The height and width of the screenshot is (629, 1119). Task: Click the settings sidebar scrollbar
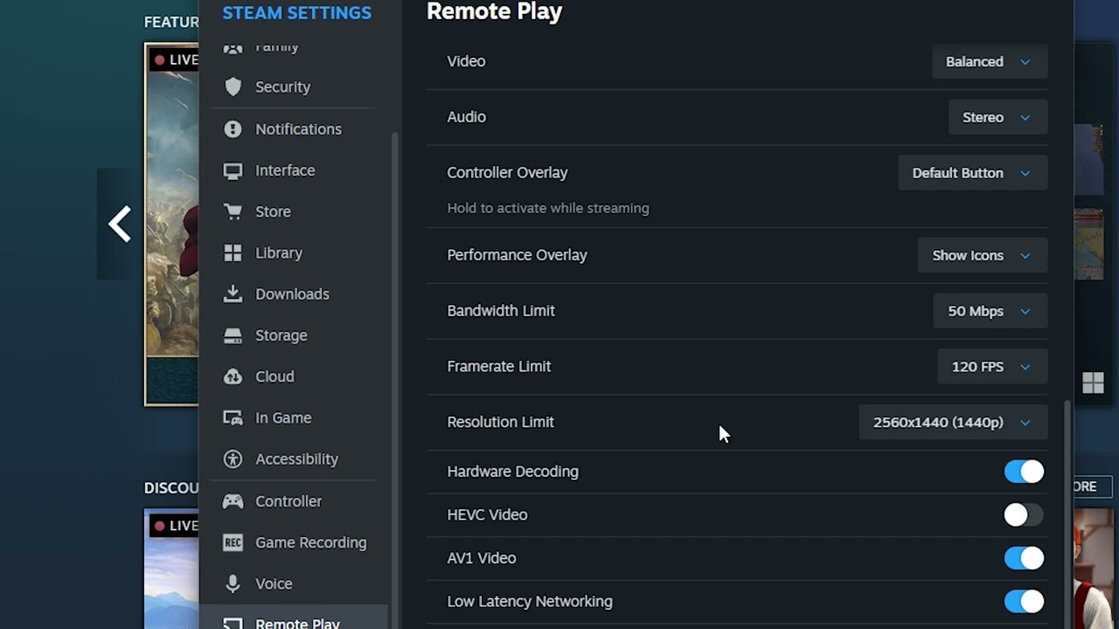point(394,380)
